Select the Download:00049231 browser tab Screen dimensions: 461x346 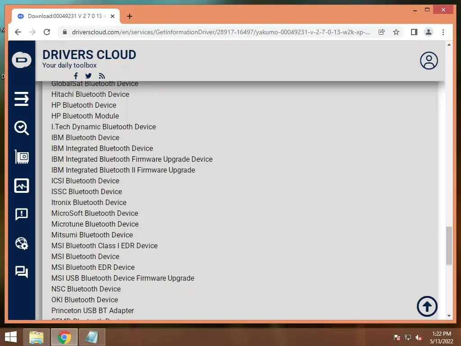tap(66, 16)
